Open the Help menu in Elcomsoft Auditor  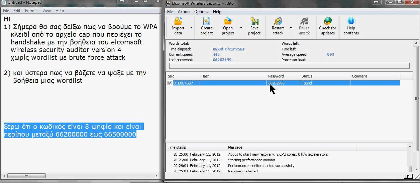pyautogui.click(x=217, y=12)
